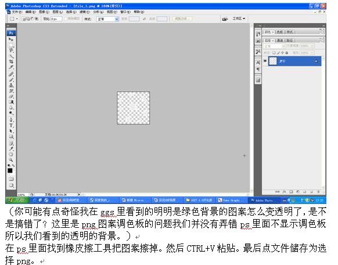Select the Horizontal Type tool
338x265 pixels.
(x=11, y=126)
